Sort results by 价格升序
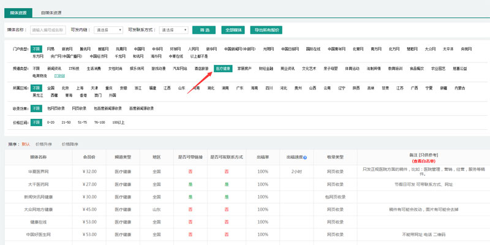The width and height of the screenshot is (490, 245). coord(43,145)
